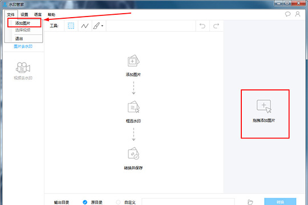Click the 拖拽添加图片 drop area icon
The height and width of the screenshot is (205, 308).
pyautogui.click(x=264, y=106)
